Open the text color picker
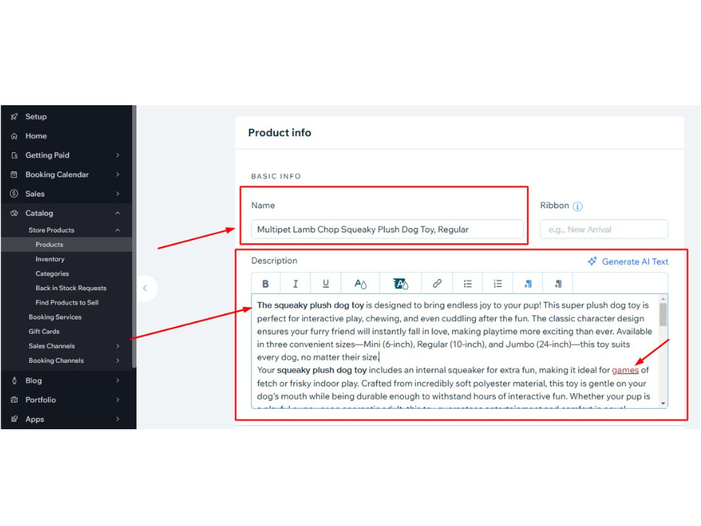This screenshot has height=526, width=701. 360,283
